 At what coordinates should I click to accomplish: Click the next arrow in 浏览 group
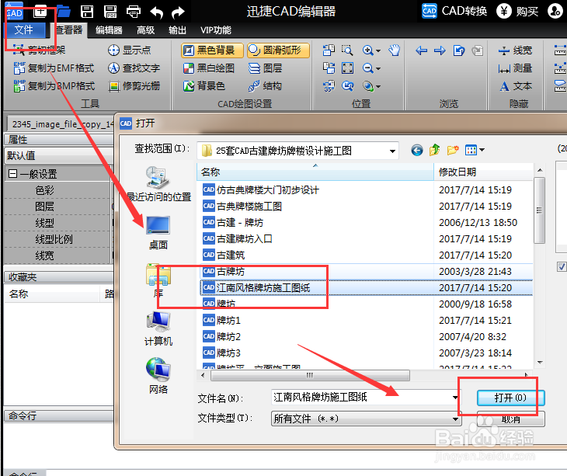point(440,50)
